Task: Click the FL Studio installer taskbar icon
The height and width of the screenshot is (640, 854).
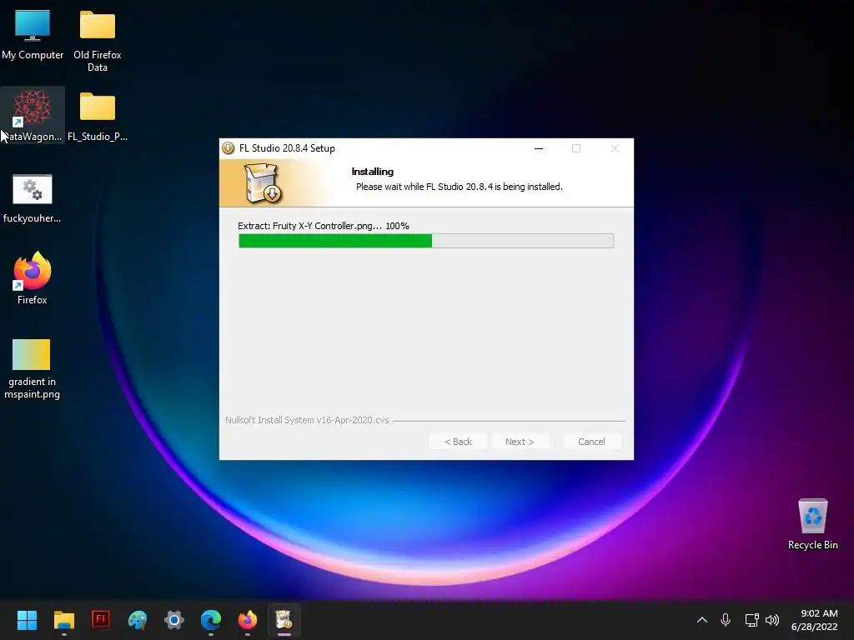Action: pyautogui.click(x=284, y=619)
